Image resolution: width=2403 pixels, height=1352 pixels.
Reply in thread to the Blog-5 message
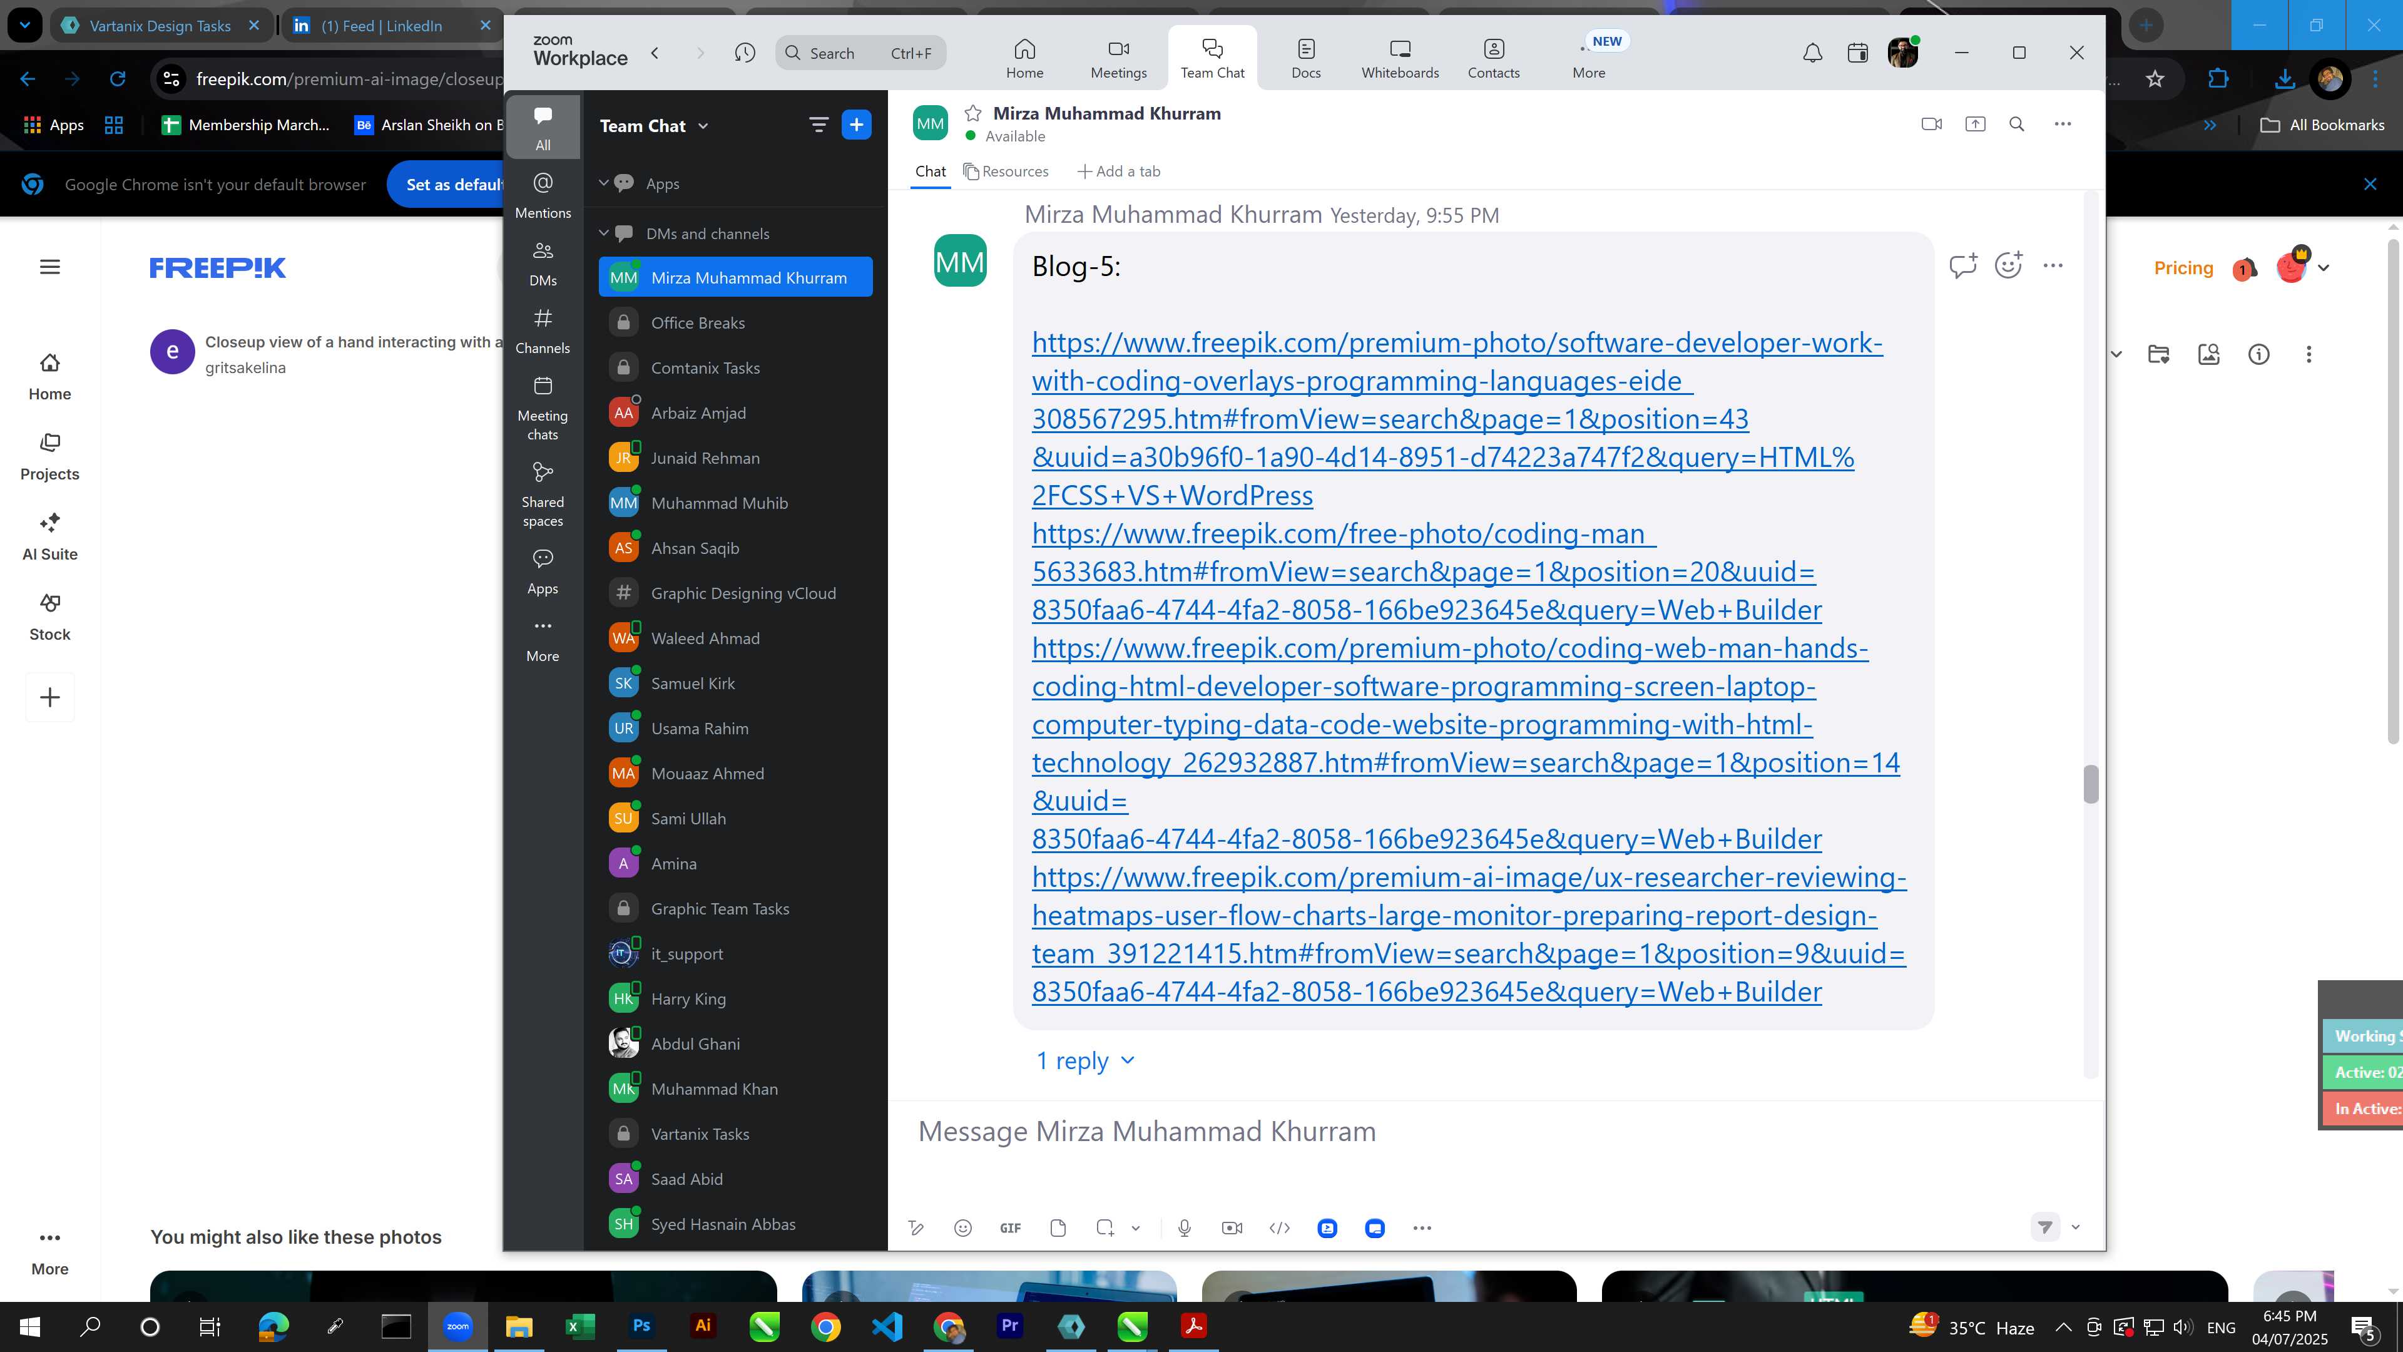tap(1962, 266)
